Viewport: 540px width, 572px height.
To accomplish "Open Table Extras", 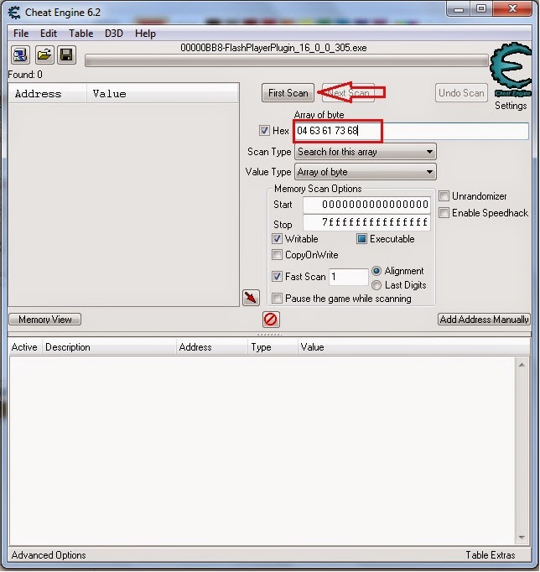I will click(x=491, y=555).
